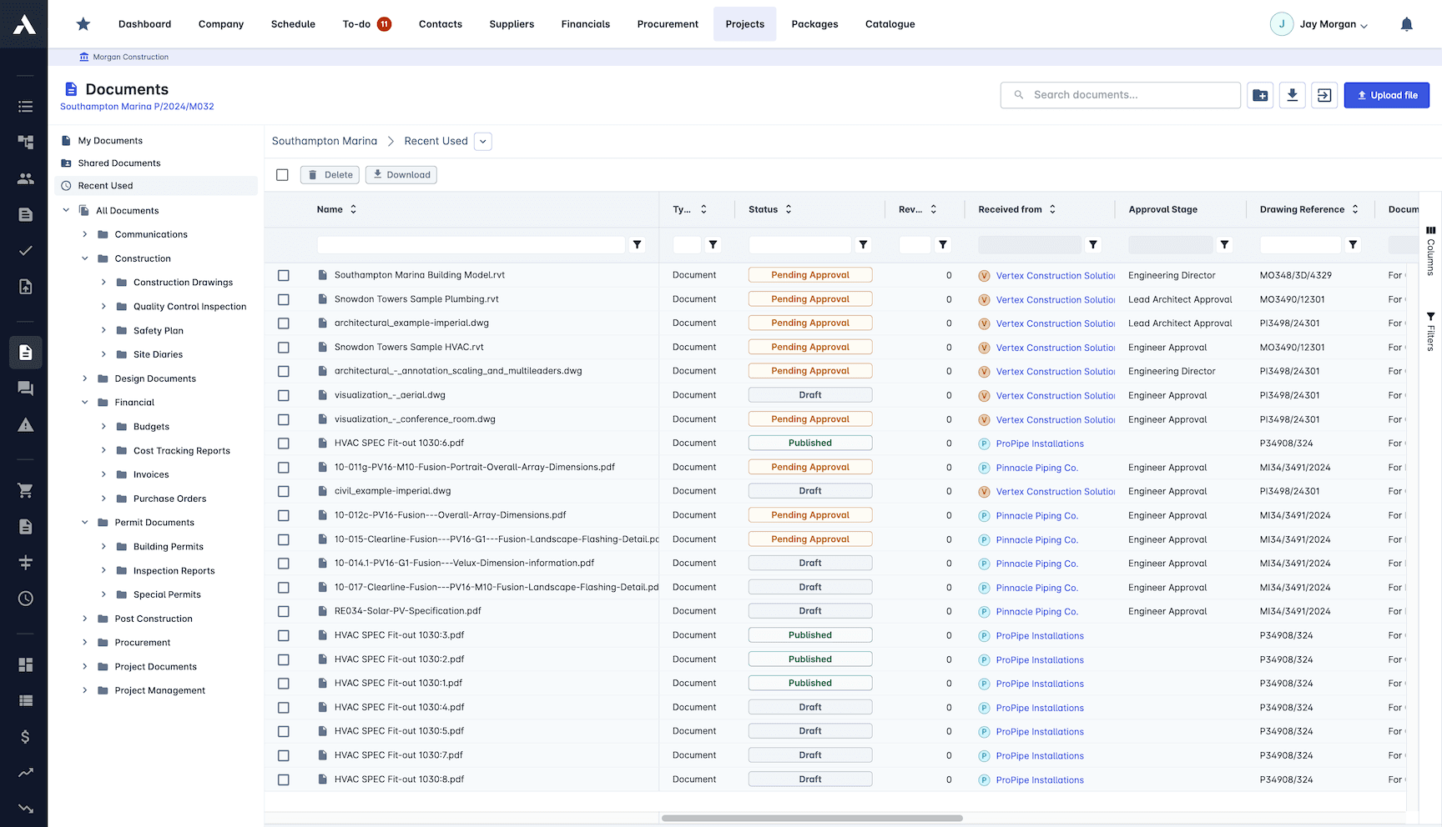The height and width of the screenshot is (827, 1442).
Task: Type in the Search documents field
Action: (x=1120, y=95)
